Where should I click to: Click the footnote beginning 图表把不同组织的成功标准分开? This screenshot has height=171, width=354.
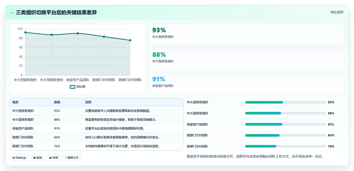tap(255, 157)
